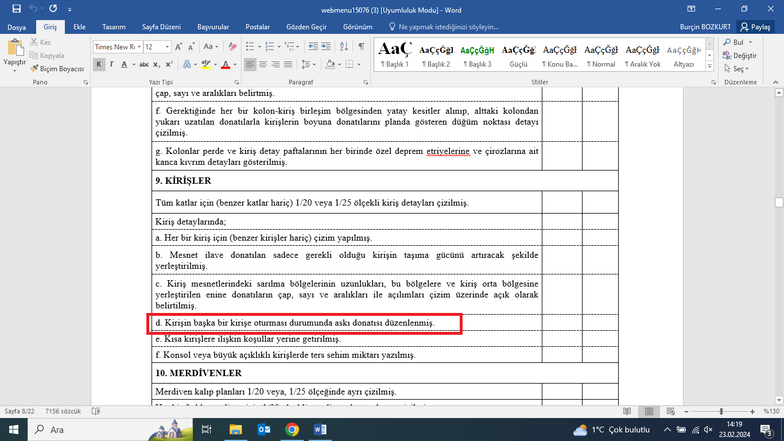
Task: Switch to Tasarım tab
Action: click(x=114, y=27)
